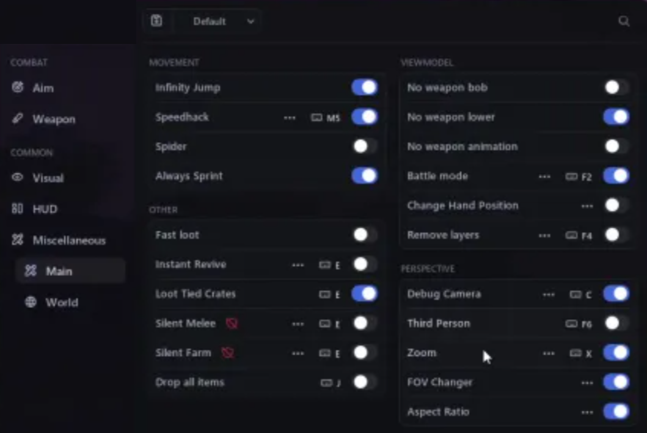647x433 pixels.
Task: Open the Change Hand Position ellipsis options
Action: tap(587, 206)
